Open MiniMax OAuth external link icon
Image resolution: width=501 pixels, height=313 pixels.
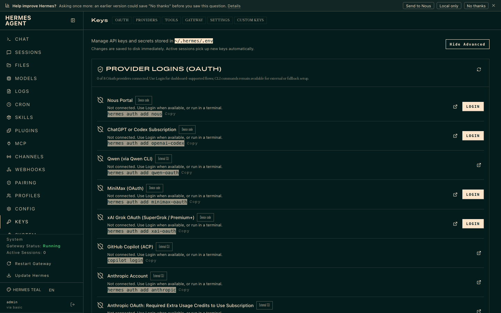455,195
